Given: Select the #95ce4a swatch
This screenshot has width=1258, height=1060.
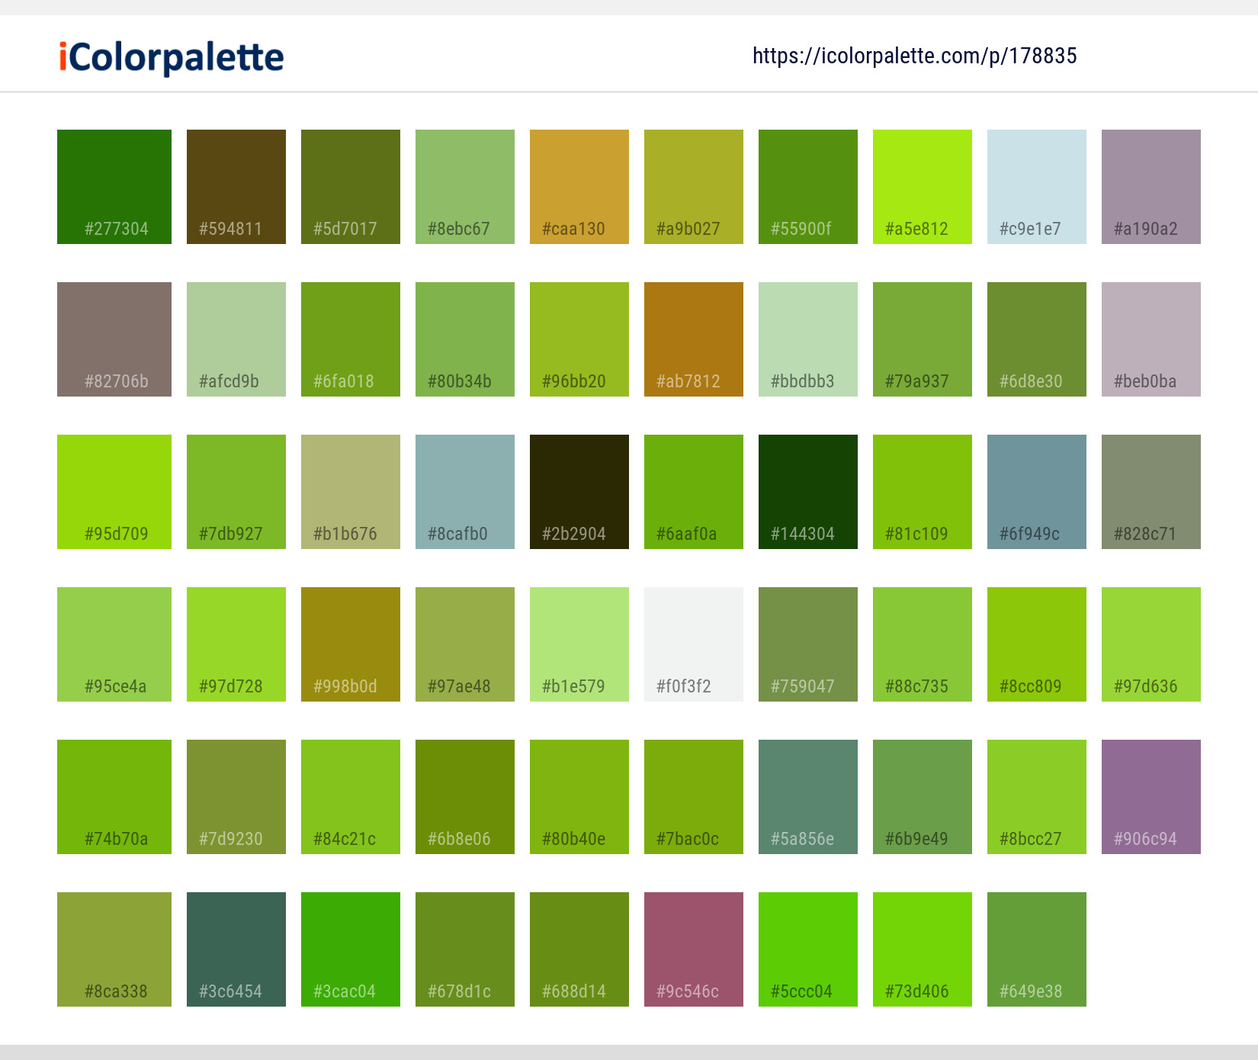Looking at the screenshot, I should click(114, 644).
